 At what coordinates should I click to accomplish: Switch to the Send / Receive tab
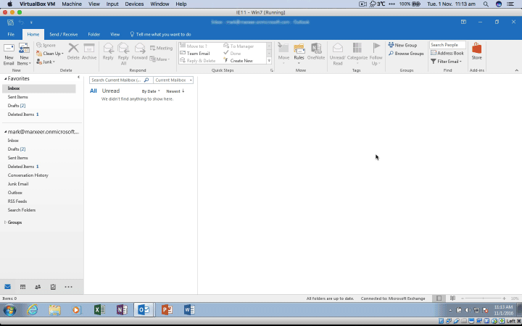[x=64, y=34]
